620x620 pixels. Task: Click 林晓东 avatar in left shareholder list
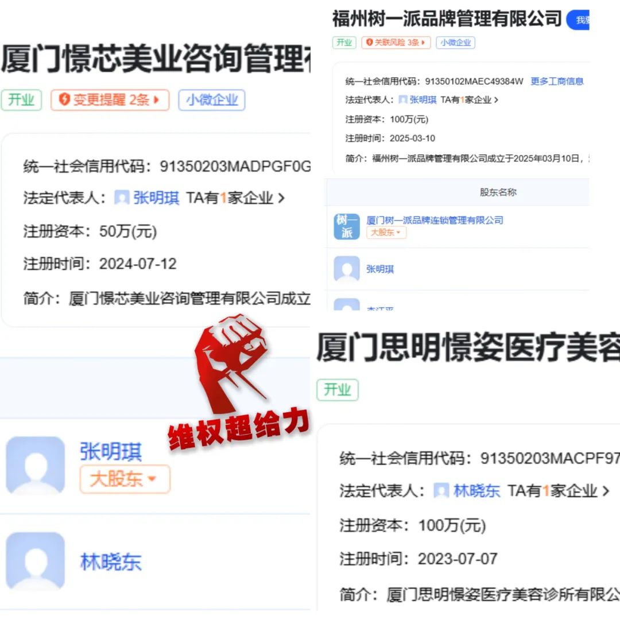[x=36, y=561]
